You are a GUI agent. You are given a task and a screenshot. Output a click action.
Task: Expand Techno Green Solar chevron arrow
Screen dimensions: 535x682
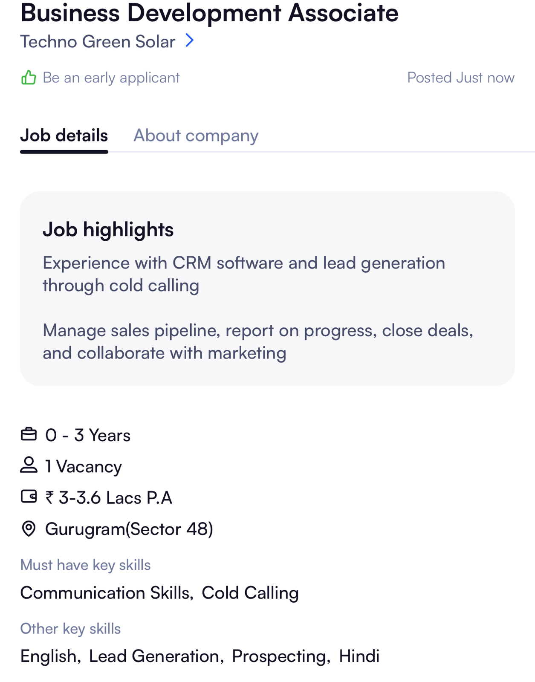point(190,41)
